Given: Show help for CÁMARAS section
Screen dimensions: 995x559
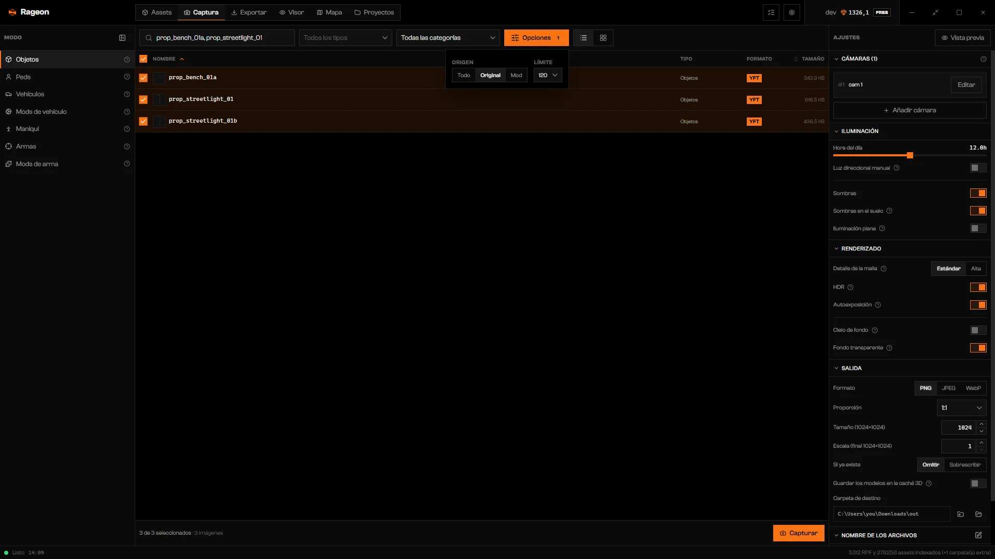Looking at the screenshot, I should coord(984,59).
